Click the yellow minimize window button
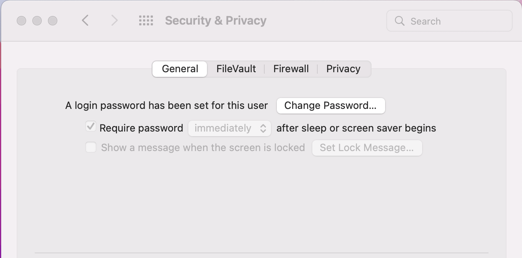The image size is (522, 258). 37,20
